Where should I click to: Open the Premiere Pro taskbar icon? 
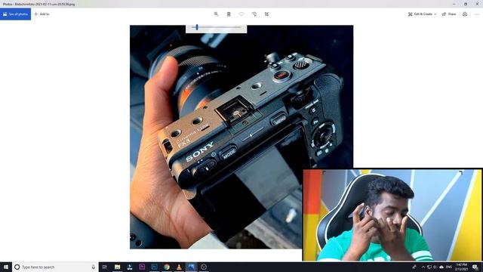142,267
